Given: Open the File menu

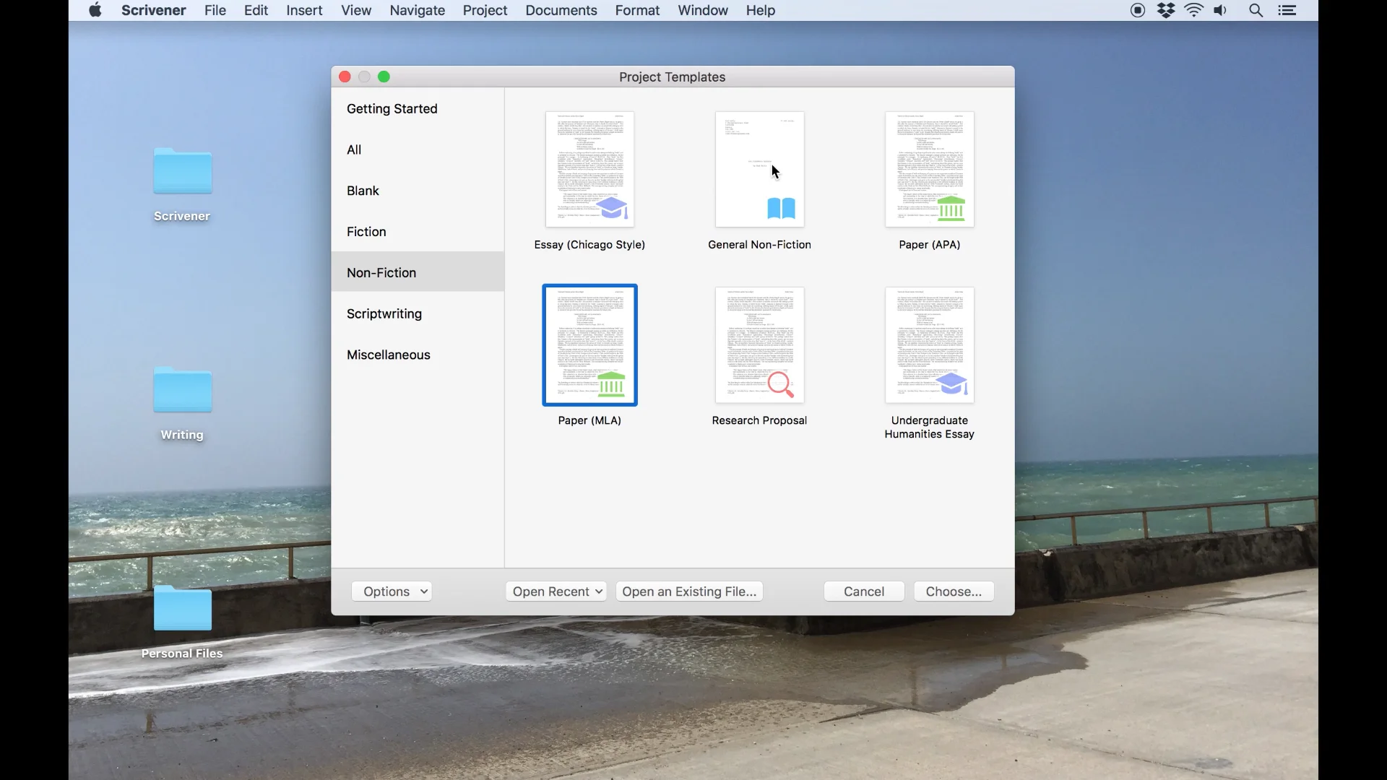Looking at the screenshot, I should pyautogui.click(x=215, y=10).
